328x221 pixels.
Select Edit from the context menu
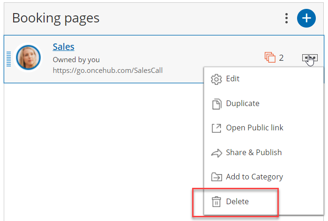point(232,79)
